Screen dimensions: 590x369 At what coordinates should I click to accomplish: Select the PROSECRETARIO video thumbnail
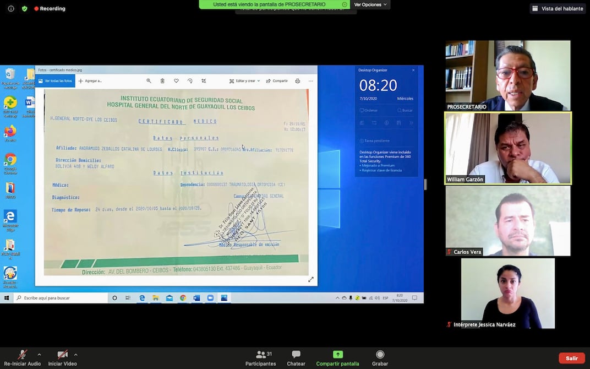tap(507, 75)
